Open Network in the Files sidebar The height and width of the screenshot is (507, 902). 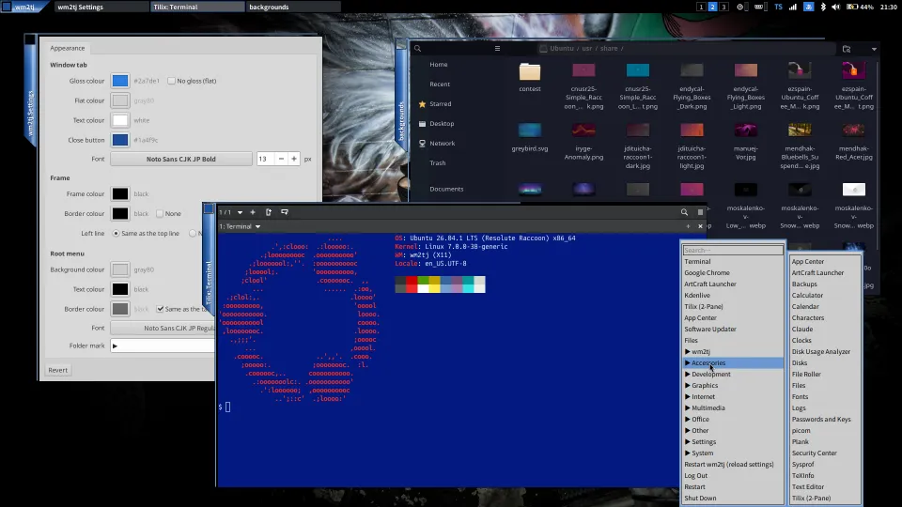point(442,143)
